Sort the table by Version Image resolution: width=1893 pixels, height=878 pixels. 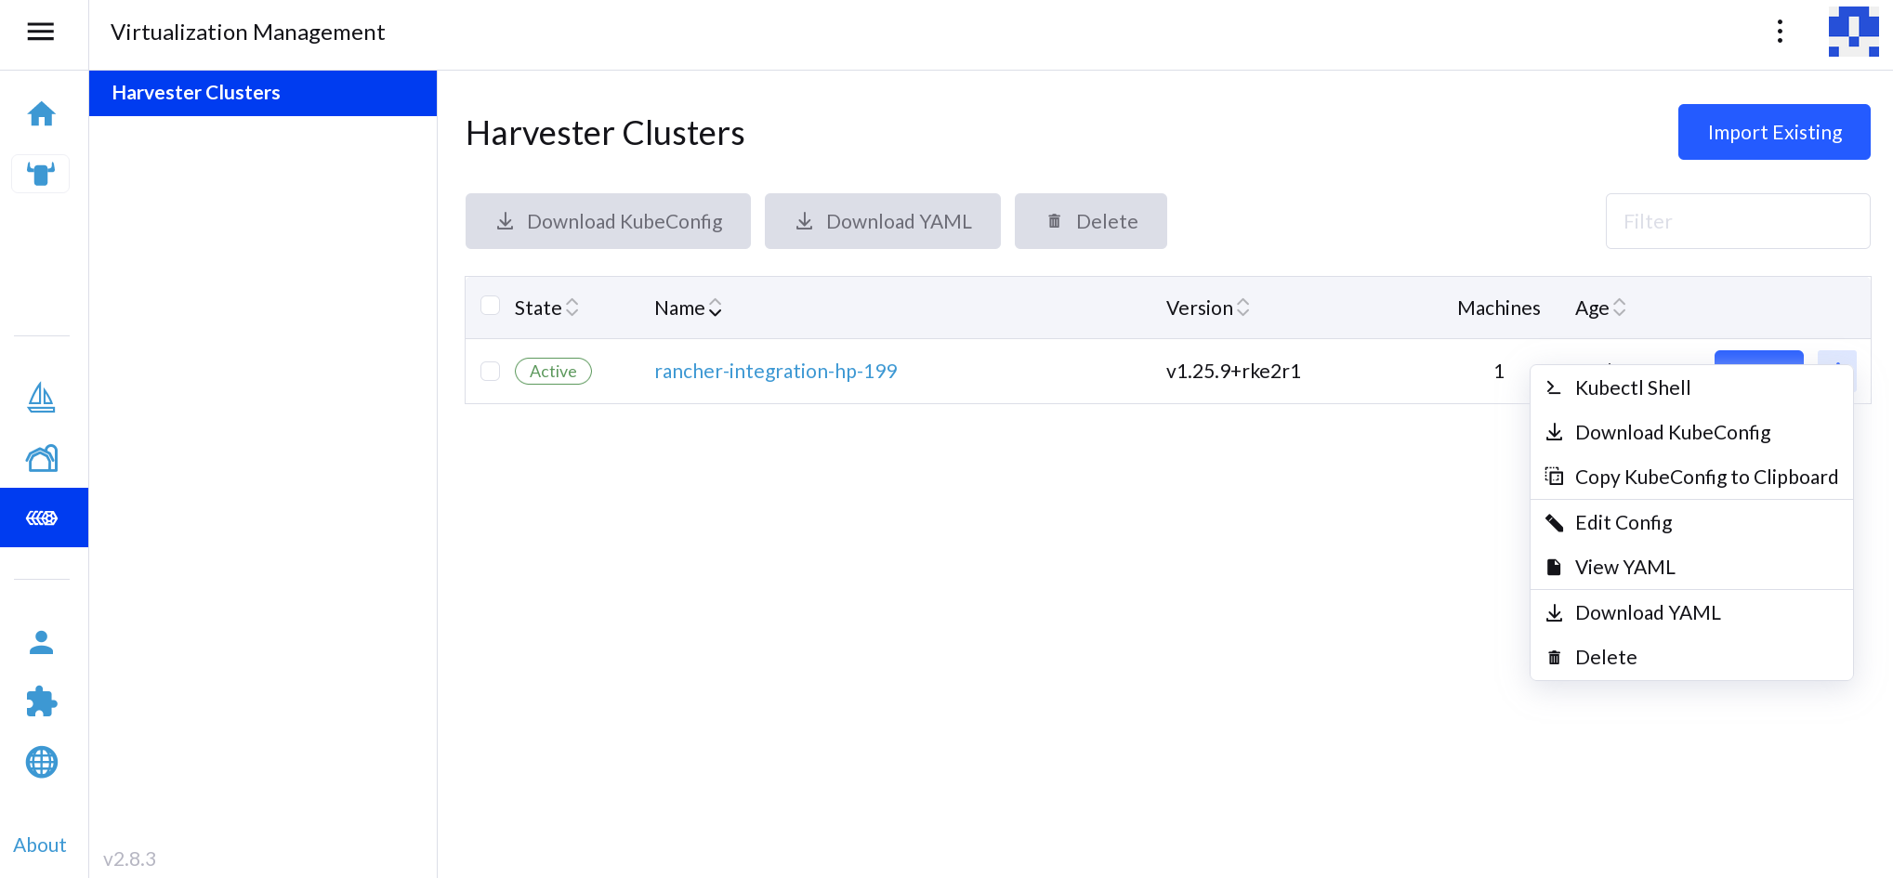(x=1208, y=308)
